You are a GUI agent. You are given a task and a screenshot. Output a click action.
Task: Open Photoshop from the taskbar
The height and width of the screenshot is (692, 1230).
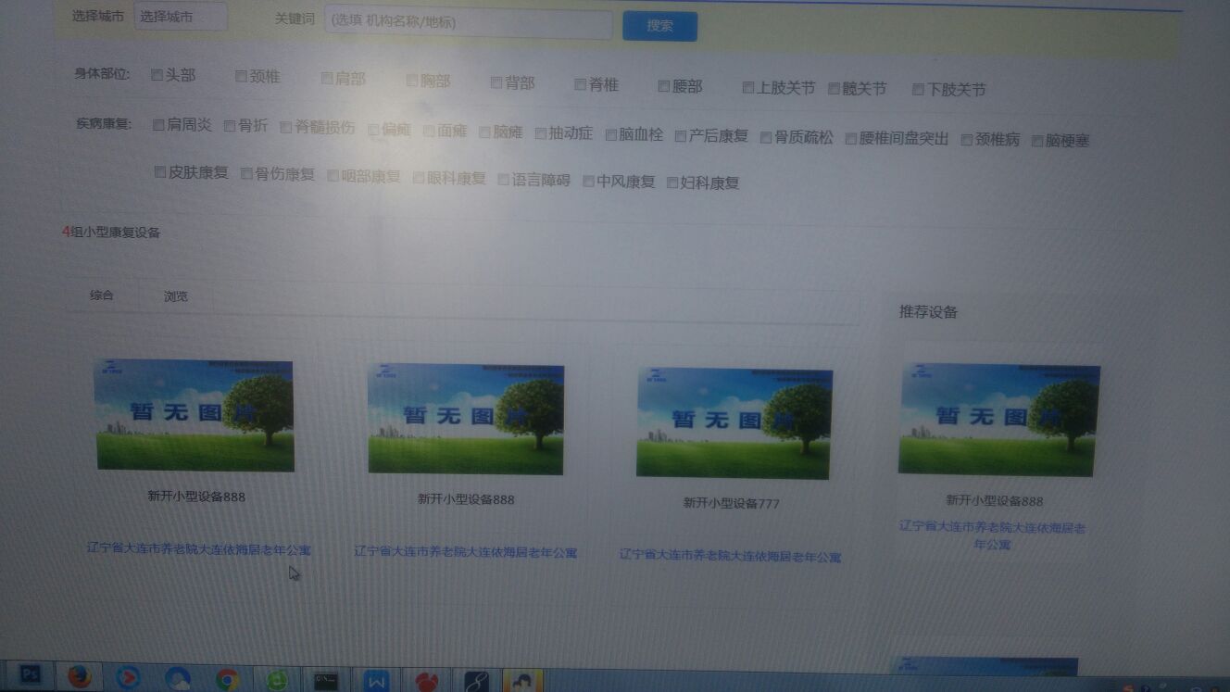pos(31,675)
